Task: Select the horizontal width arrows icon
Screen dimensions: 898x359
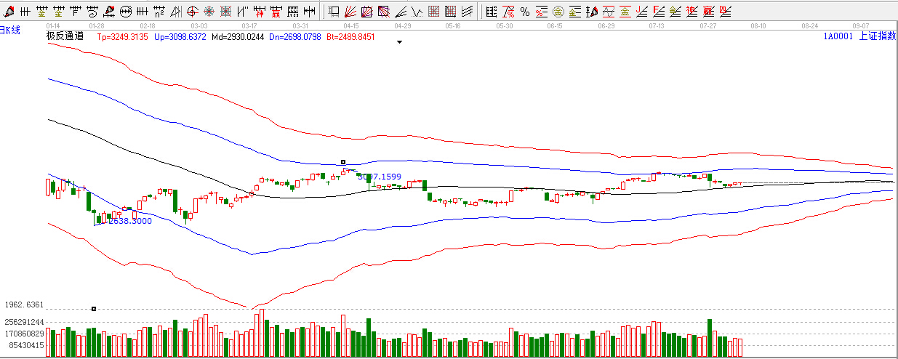Action: coord(309,12)
